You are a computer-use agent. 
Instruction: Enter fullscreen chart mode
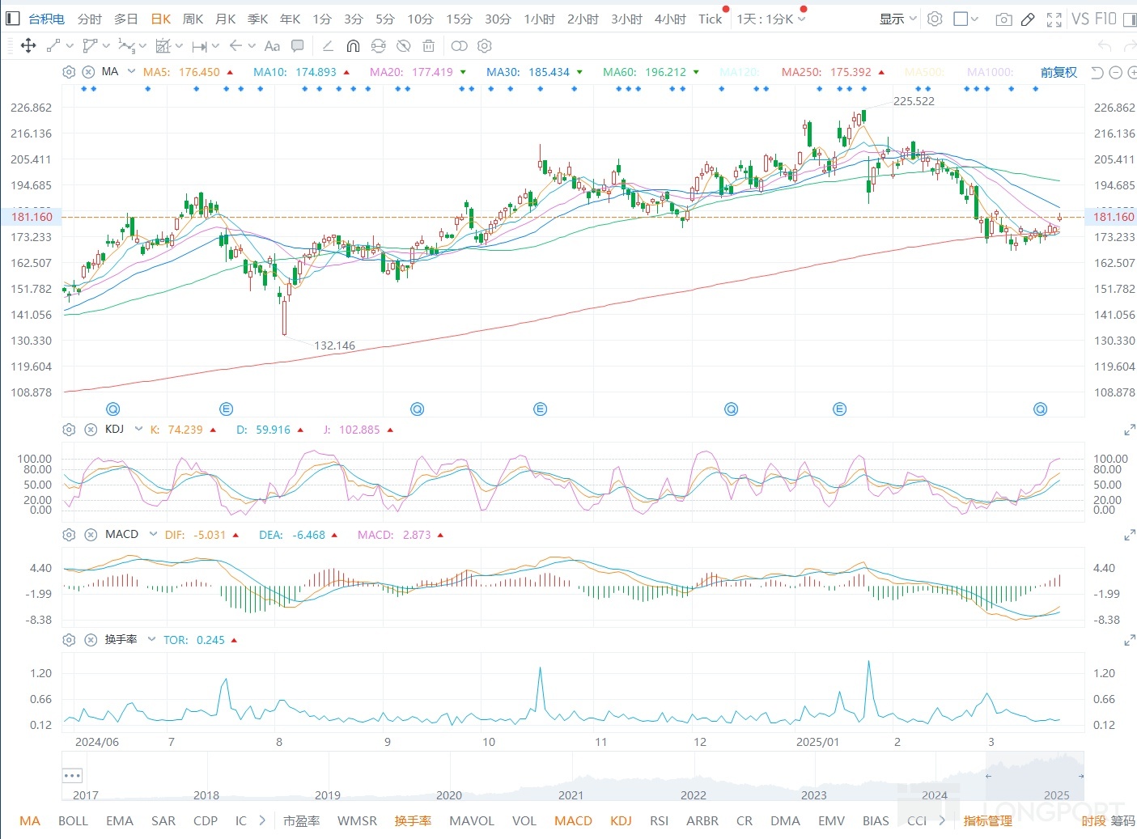pos(1054,19)
